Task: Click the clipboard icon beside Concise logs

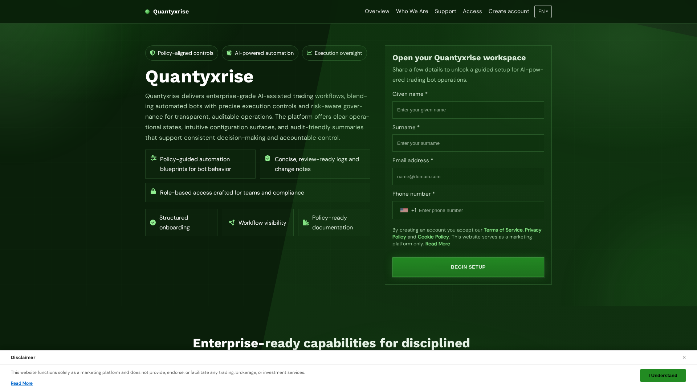Action: point(268,158)
